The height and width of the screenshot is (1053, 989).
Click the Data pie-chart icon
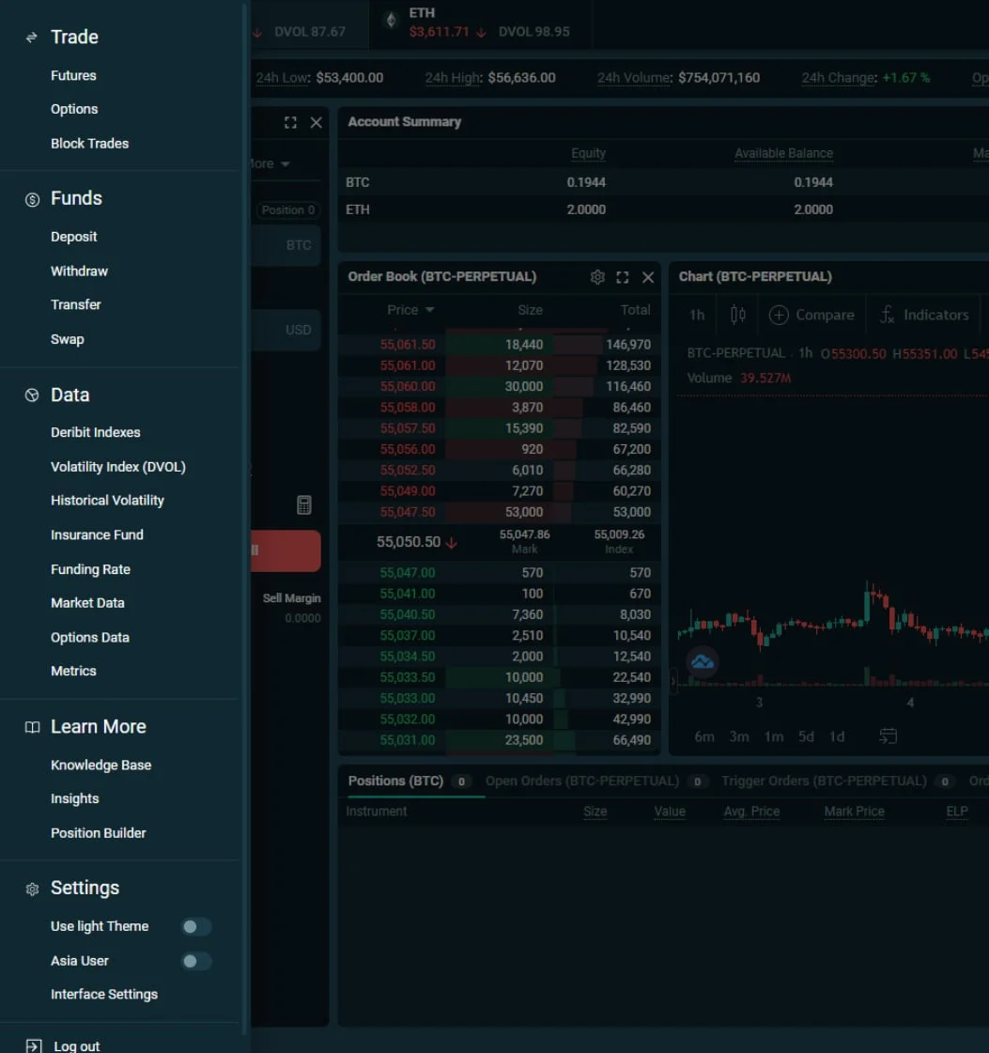coord(32,395)
